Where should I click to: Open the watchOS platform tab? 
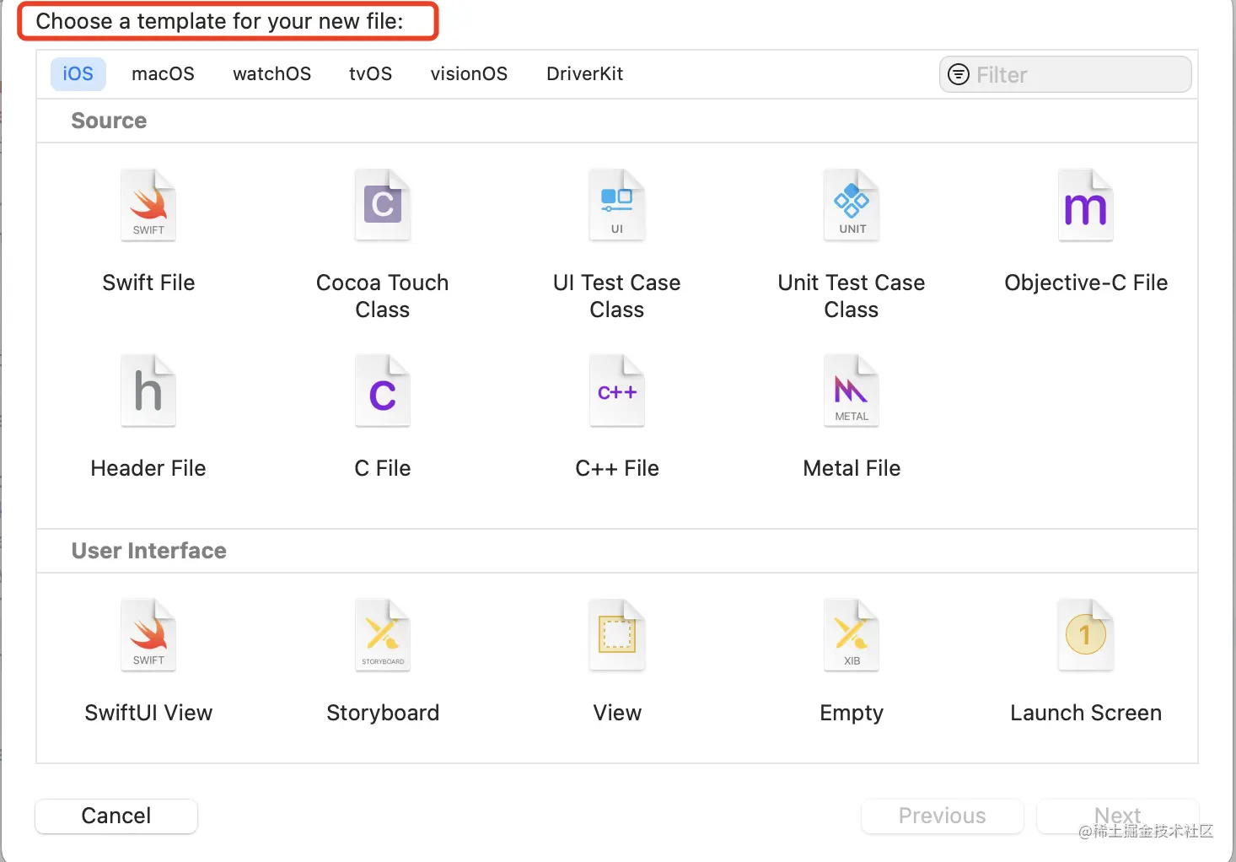tap(271, 74)
